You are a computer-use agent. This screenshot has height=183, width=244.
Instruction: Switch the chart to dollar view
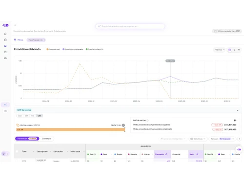point(234,50)
